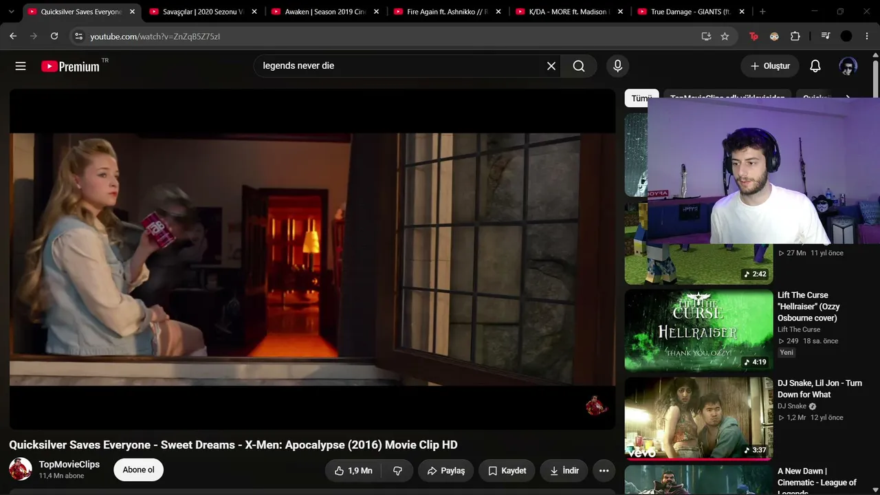
Task: Run the search with the magnifier button
Action: (x=579, y=66)
